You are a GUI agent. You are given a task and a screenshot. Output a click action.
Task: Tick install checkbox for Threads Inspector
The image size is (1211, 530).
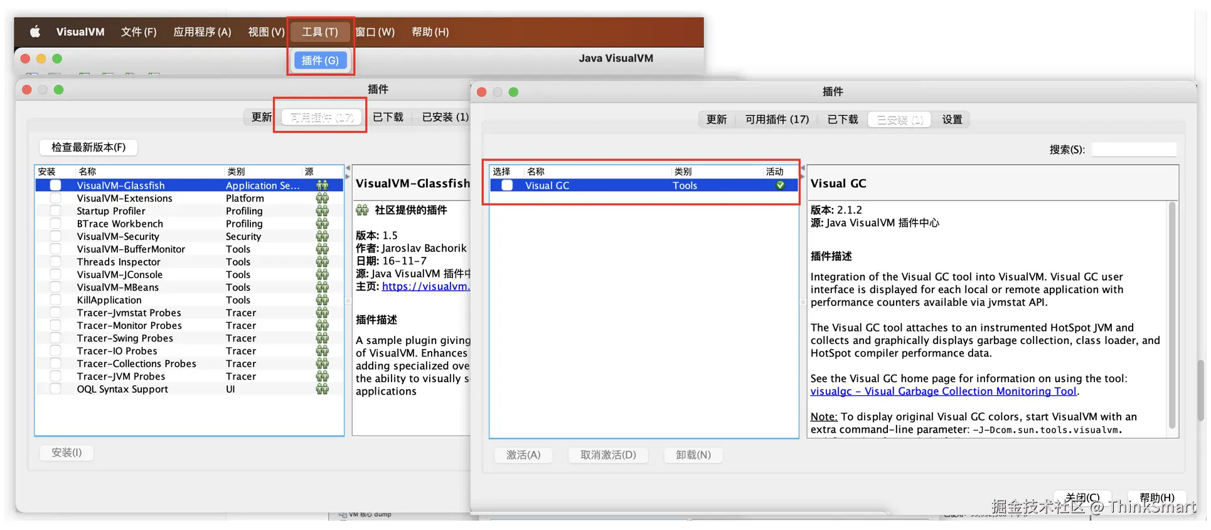click(56, 262)
